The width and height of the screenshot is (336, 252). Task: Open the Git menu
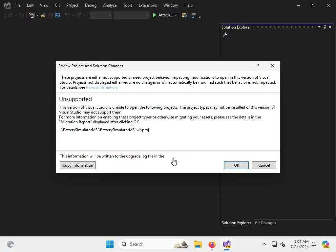(57, 5)
